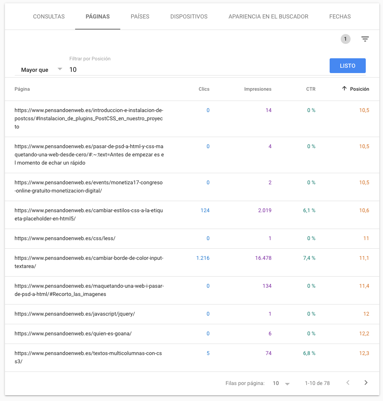Click the Posición sort arrow
The width and height of the screenshot is (383, 401).
tap(344, 89)
